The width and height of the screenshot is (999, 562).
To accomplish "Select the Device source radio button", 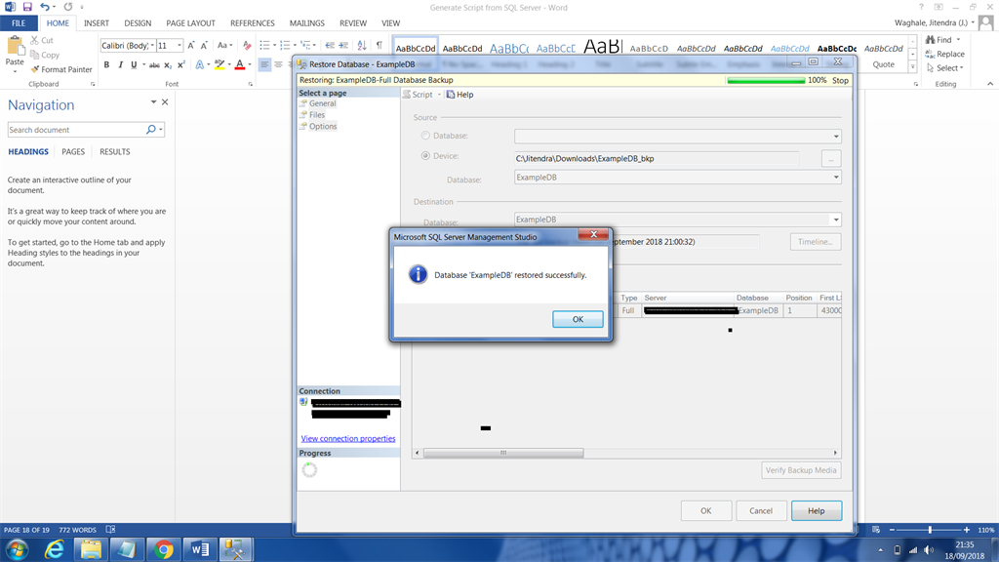I will point(425,155).
